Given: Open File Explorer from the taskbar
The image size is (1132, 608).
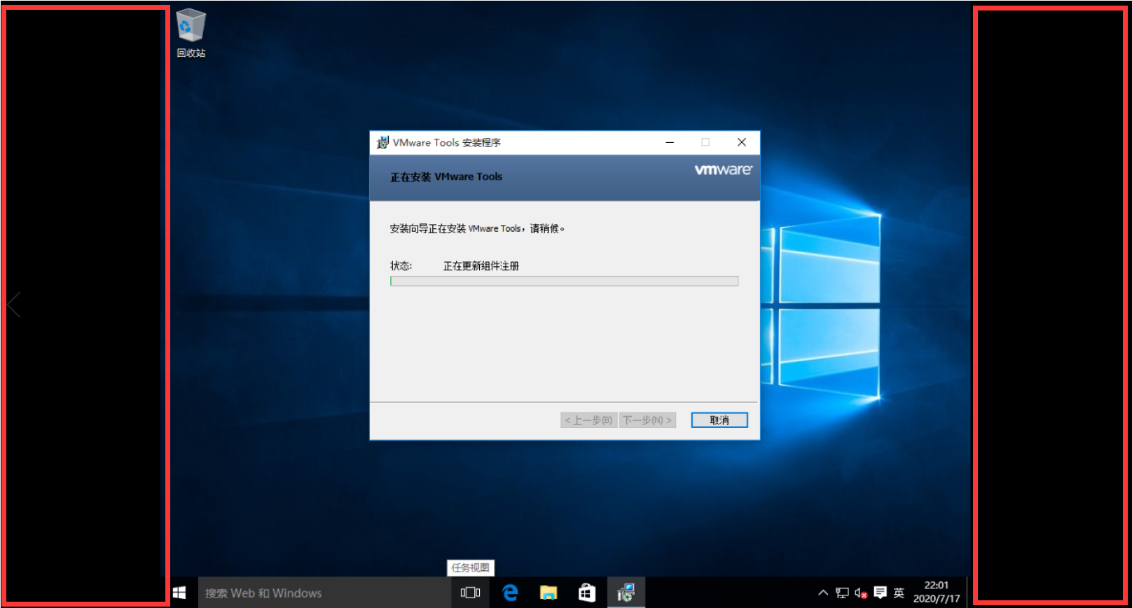Looking at the screenshot, I should pos(548,593).
